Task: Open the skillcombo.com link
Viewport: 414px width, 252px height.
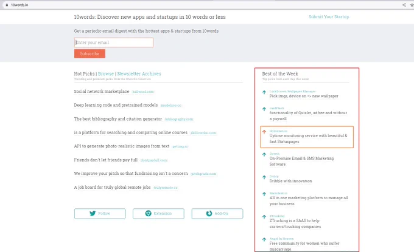Action: pos(203,133)
